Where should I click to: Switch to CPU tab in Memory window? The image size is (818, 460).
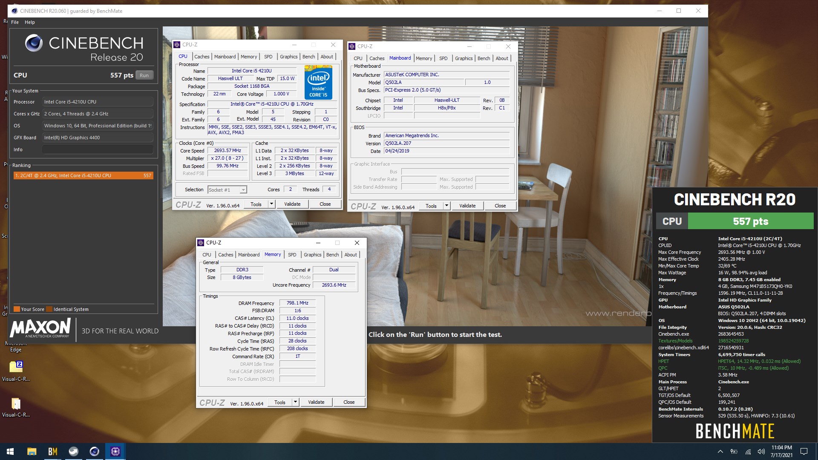tap(207, 255)
